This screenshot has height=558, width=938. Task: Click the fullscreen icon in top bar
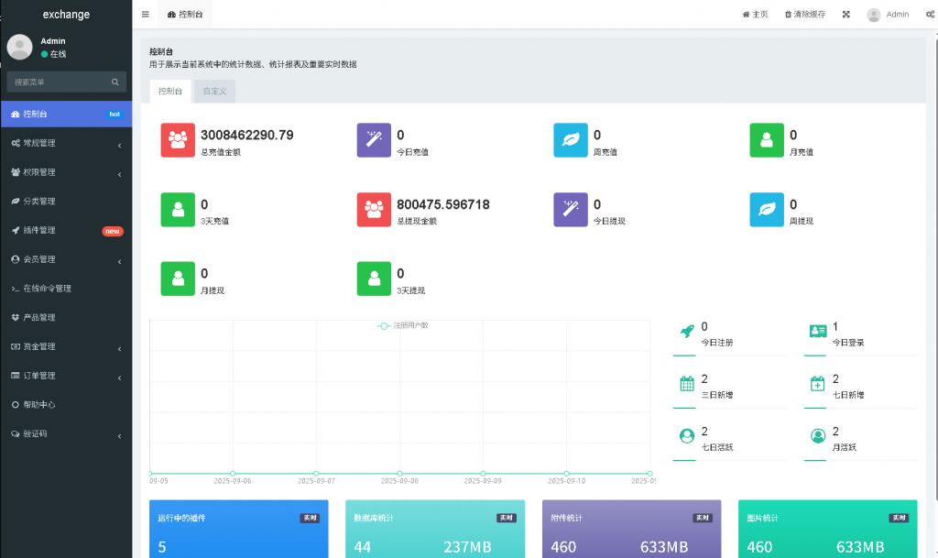click(845, 15)
